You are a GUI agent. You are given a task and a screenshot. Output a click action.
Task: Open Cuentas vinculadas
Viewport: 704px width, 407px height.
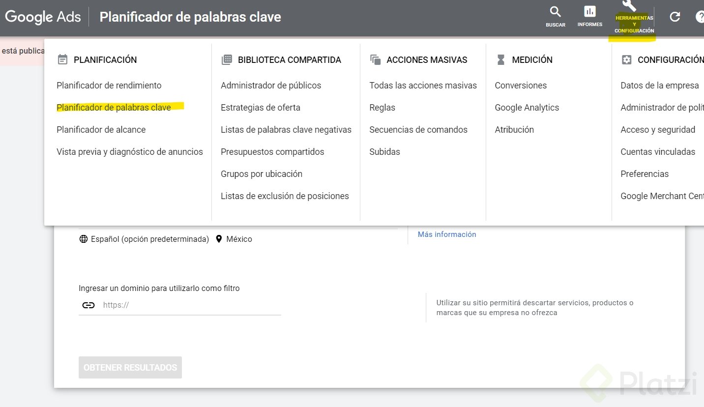pos(658,152)
